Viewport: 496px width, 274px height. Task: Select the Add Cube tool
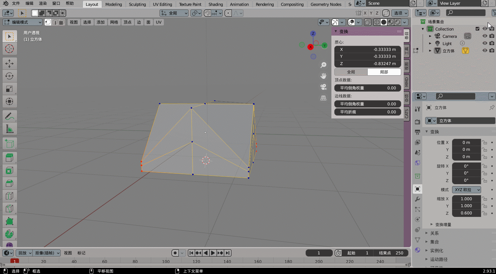(9, 143)
